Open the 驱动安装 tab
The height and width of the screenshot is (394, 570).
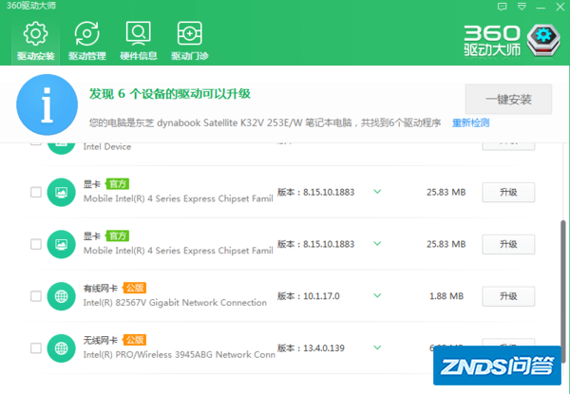[x=35, y=41]
